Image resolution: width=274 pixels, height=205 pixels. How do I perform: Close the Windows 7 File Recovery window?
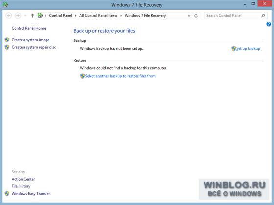pos(265,4)
